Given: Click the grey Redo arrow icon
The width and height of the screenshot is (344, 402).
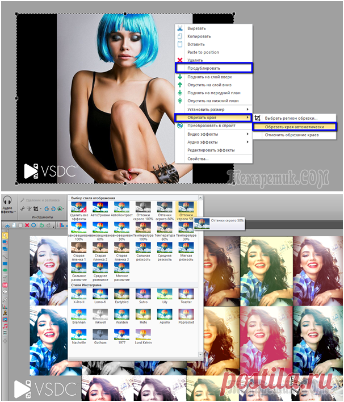Looking at the screenshot, I should [48, 225].
